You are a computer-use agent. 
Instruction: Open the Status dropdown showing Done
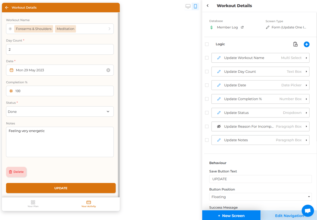[60, 112]
